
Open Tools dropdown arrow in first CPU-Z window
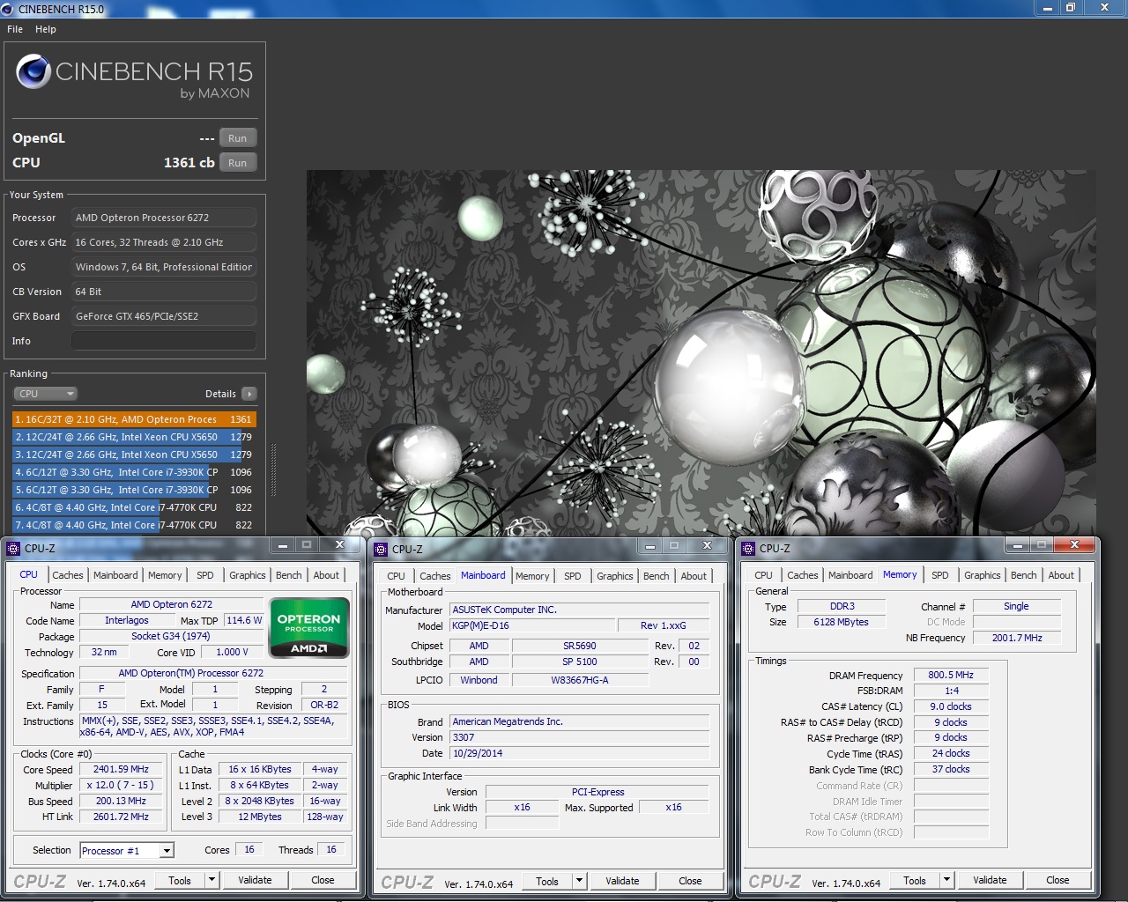[211, 880]
